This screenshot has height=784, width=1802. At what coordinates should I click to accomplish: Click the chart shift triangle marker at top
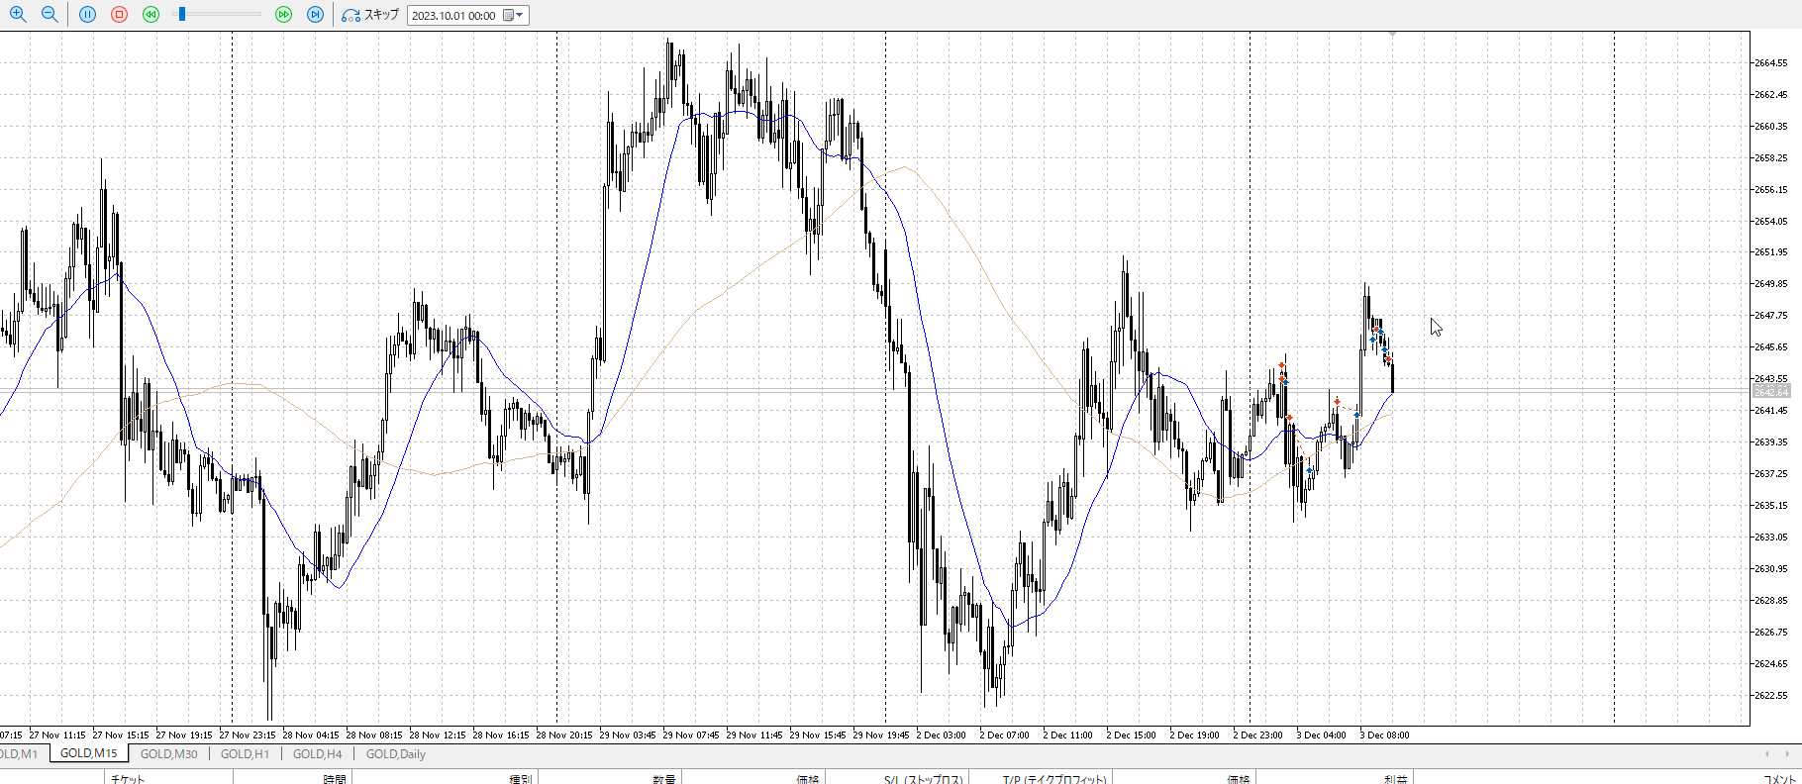[1392, 35]
